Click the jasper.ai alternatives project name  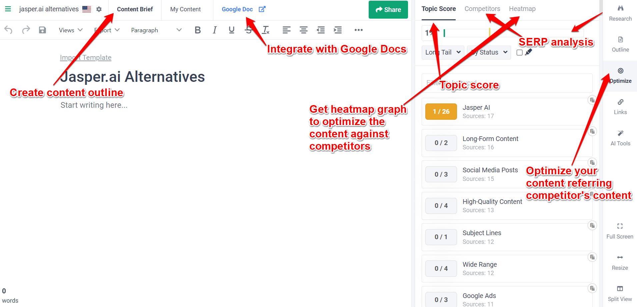click(49, 9)
